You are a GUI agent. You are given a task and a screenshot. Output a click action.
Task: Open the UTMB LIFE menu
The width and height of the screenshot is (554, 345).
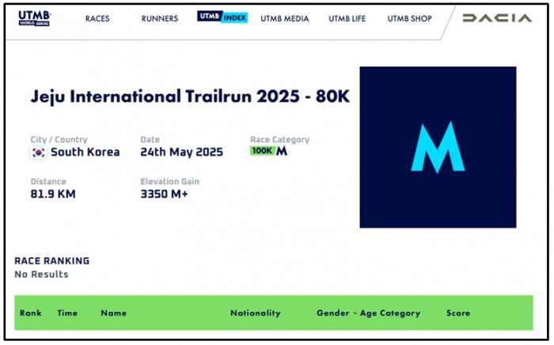347,18
